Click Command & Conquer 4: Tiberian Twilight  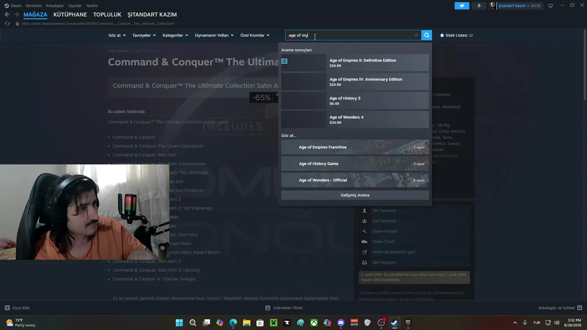[154, 279]
